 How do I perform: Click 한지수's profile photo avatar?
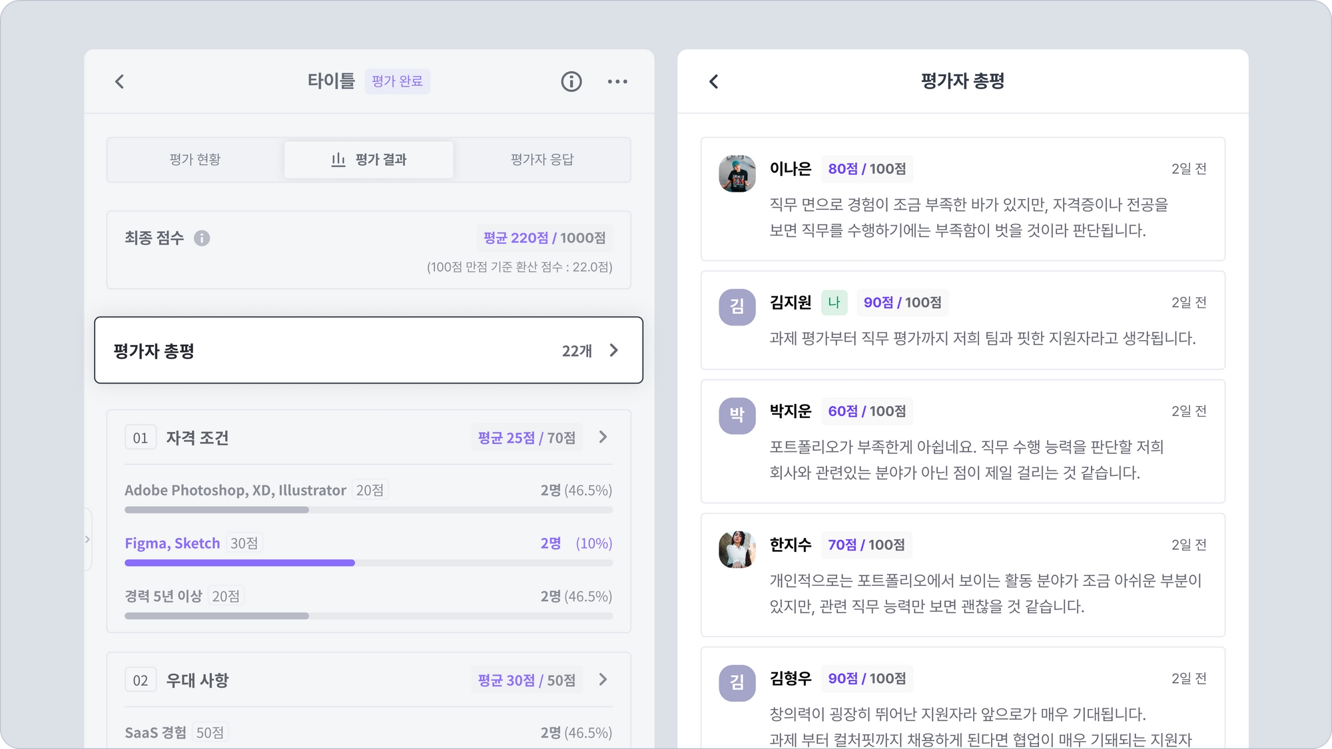point(737,549)
